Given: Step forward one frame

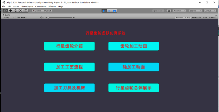Looking at the screenshot, I should coord(115,11).
